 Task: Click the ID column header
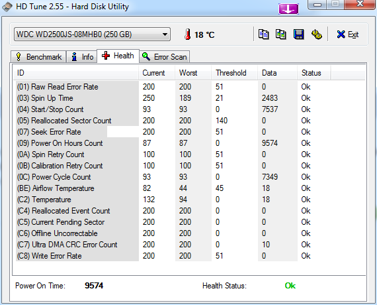[x=75, y=73]
